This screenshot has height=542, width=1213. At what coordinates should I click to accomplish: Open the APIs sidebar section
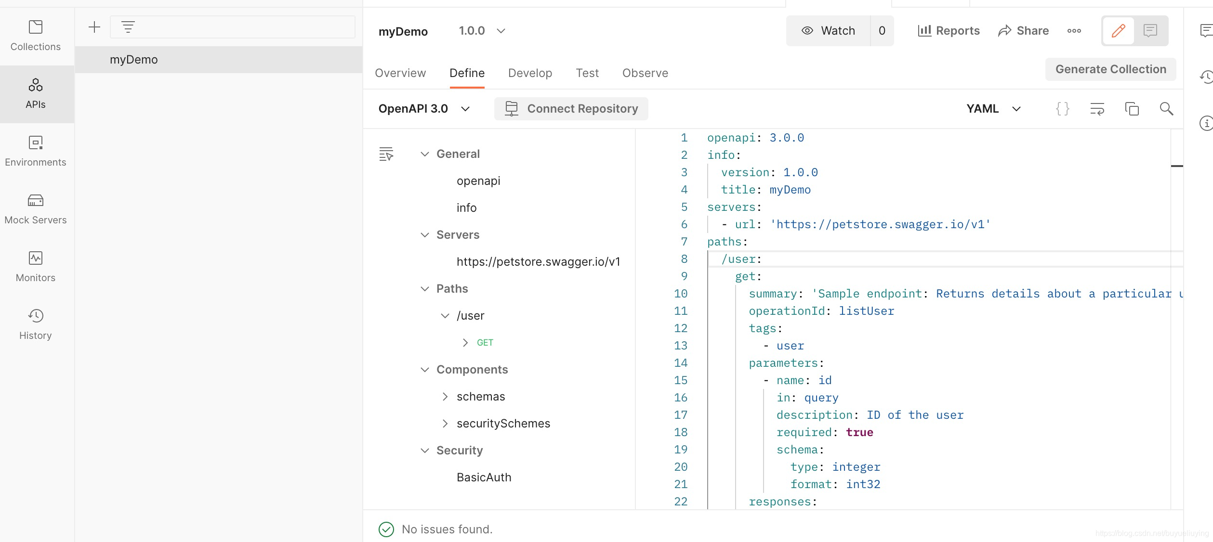[36, 94]
